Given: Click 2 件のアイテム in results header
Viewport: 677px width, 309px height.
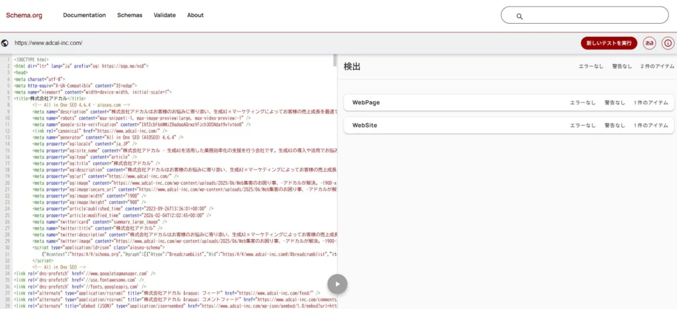Looking at the screenshot, I should pyautogui.click(x=658, y=67).
